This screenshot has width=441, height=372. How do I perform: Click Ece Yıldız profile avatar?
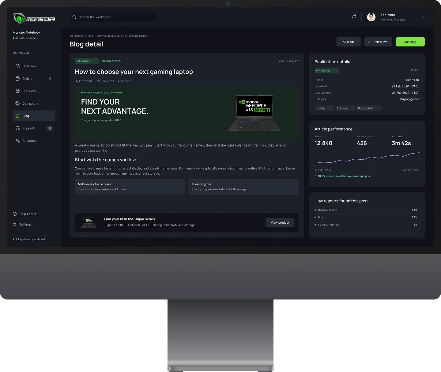(x=371, y=17)
